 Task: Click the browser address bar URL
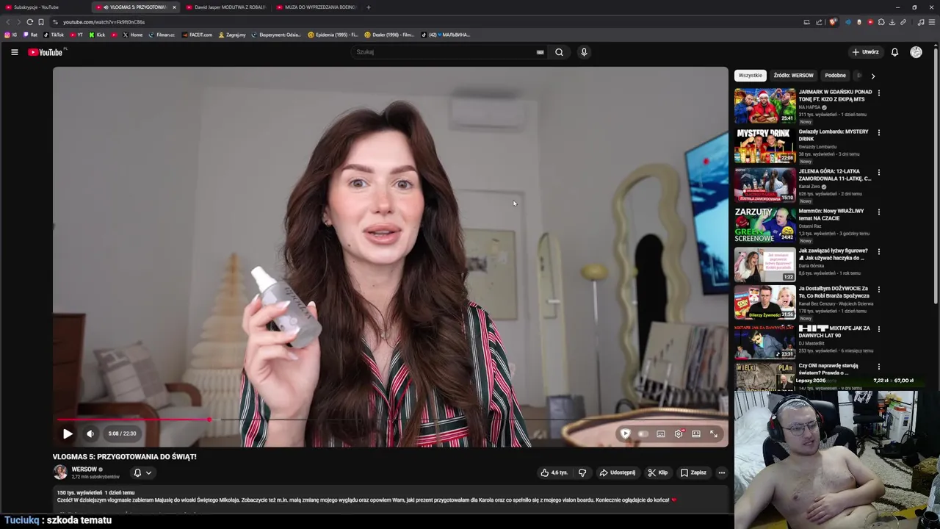(x=104, y=22)
